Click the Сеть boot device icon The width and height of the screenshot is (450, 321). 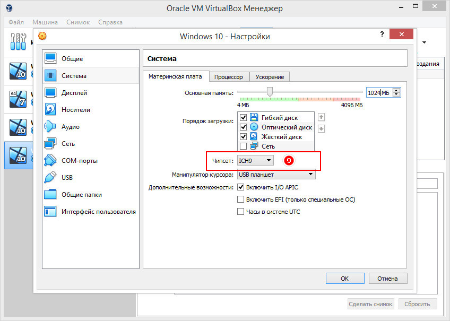click(254, 146)
